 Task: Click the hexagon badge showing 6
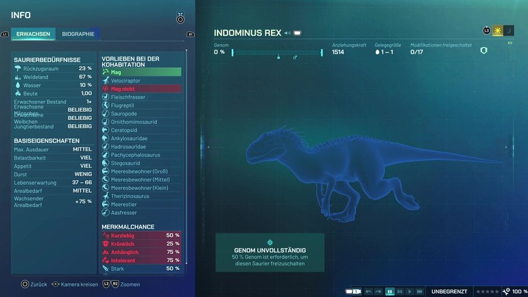click(x=483, y=50)
